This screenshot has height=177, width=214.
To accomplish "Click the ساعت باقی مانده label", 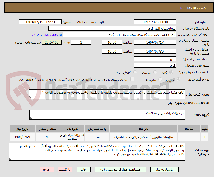I will click(x=28, y=42).
